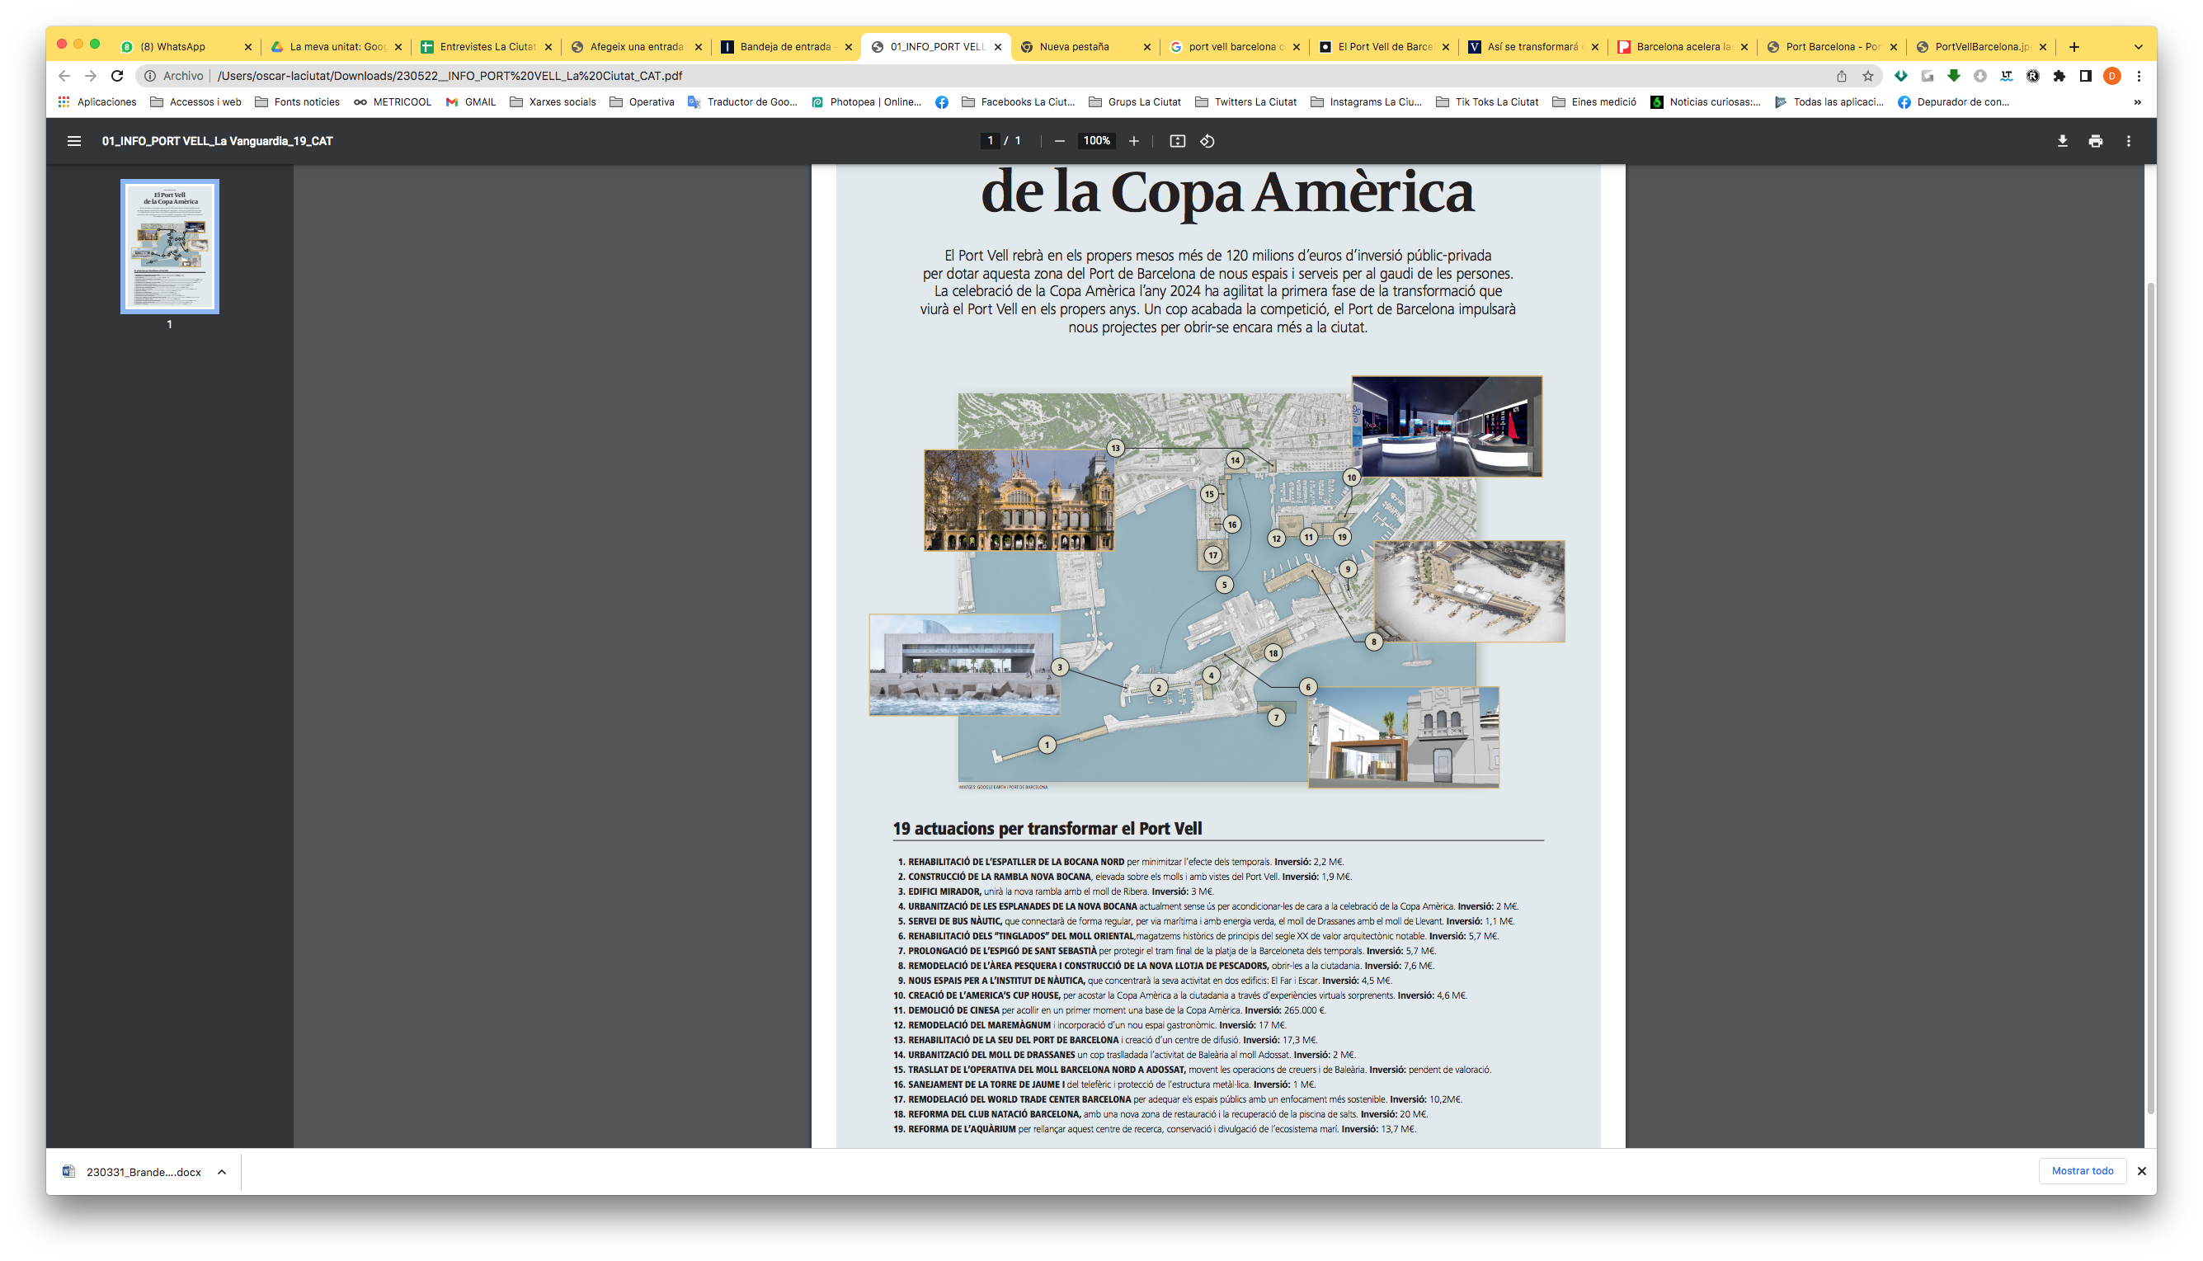Zoom out the PDF with the minus button
Viewport: 2203px width, 1261px height.
pos(1059,141)
